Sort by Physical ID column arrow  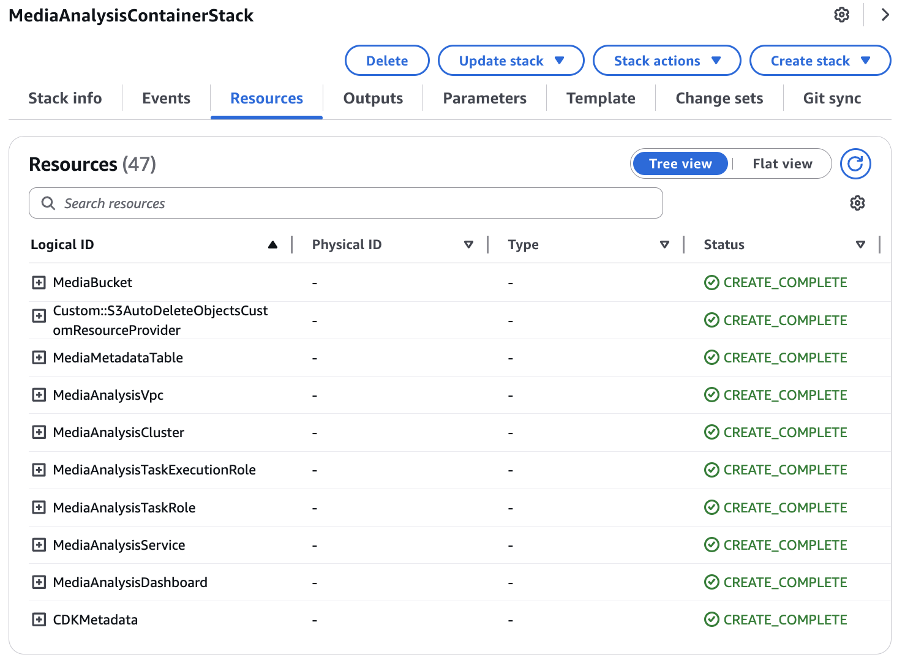tap(468, 245)
